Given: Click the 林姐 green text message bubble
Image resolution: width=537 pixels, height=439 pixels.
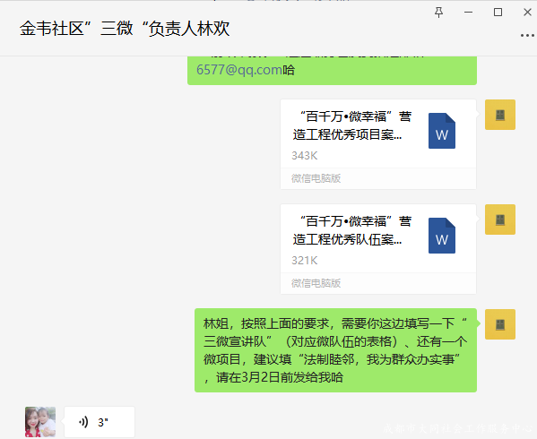Looking at the screenshot, I should point(335,350).
